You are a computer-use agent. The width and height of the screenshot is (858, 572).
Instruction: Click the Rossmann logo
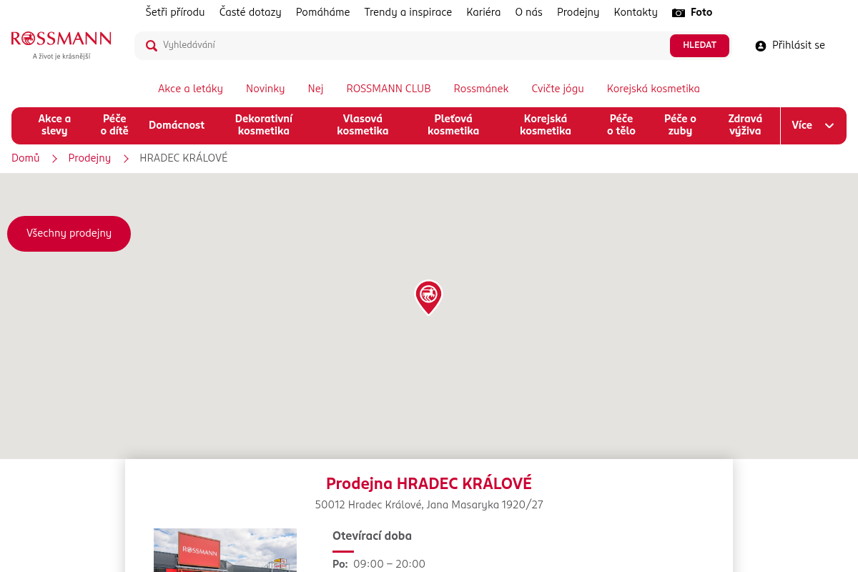click(61, 45)
